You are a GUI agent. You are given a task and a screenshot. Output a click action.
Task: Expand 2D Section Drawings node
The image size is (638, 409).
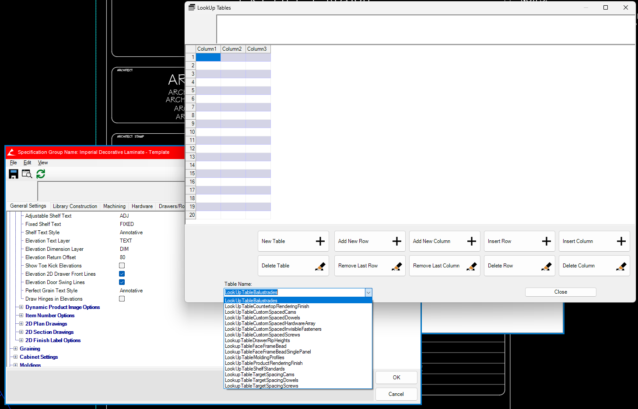[x=21, y=332]
